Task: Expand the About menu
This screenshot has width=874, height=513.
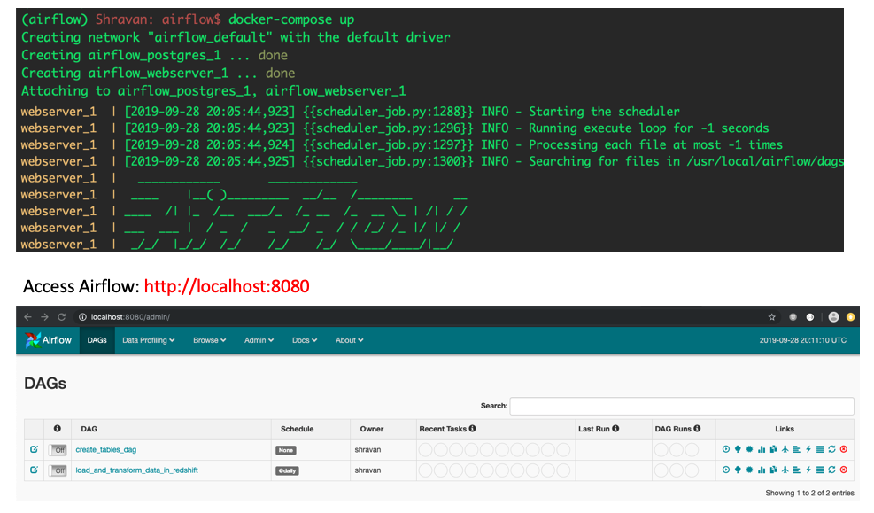Action: [x=349, y=340]
